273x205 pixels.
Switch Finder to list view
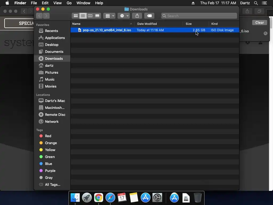point(83,16)
